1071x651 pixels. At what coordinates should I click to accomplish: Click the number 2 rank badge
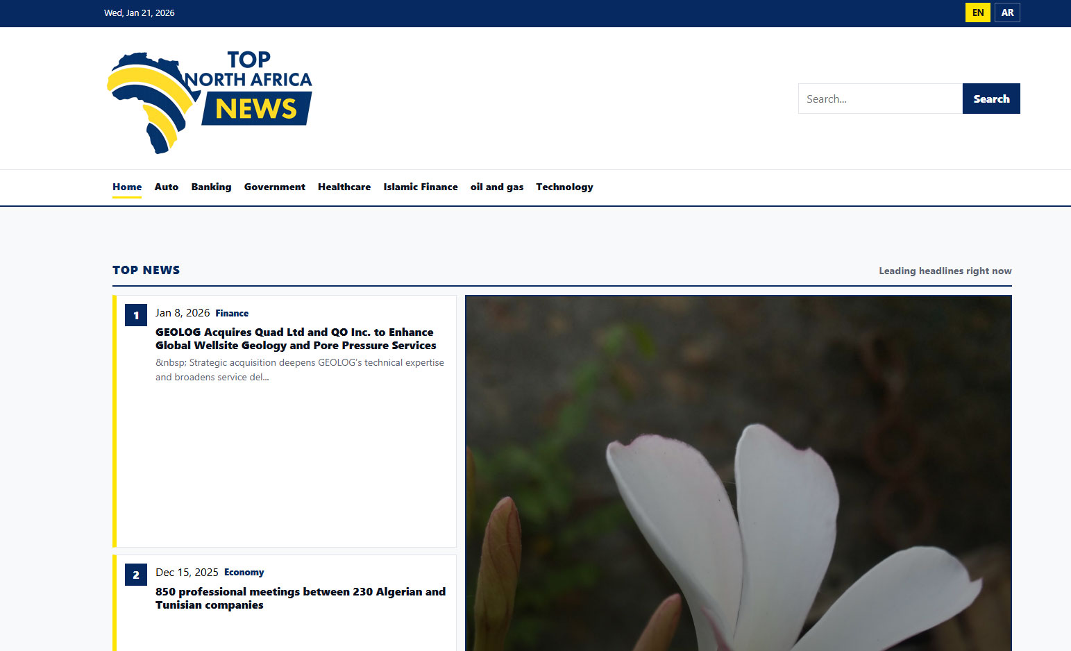pos(136,575)
